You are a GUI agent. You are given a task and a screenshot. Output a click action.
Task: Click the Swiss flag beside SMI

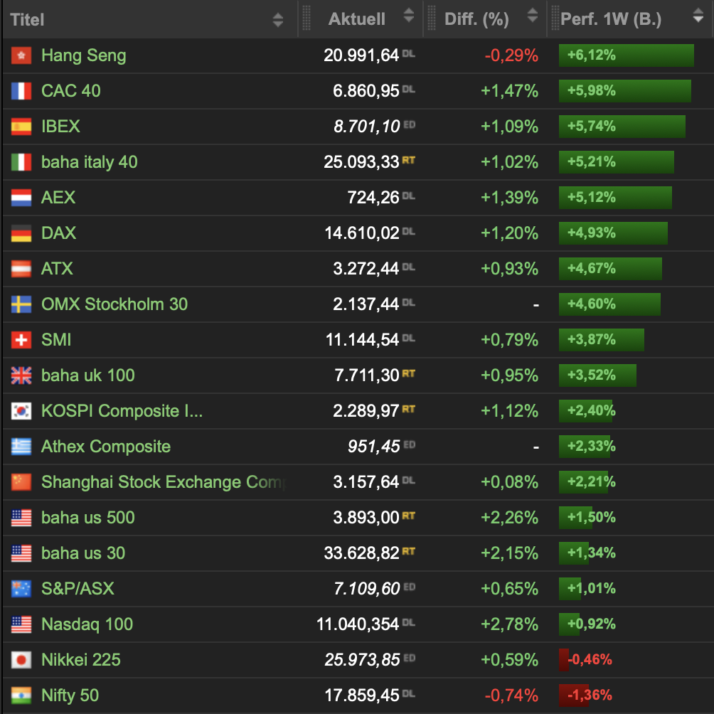coord(21,340)
